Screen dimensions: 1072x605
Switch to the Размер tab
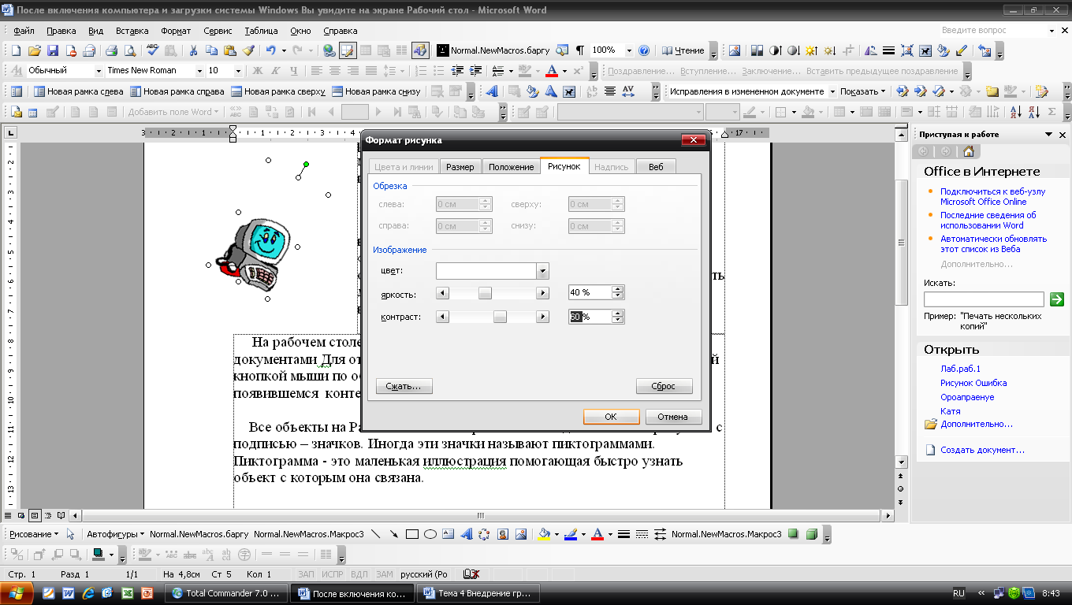460,167
